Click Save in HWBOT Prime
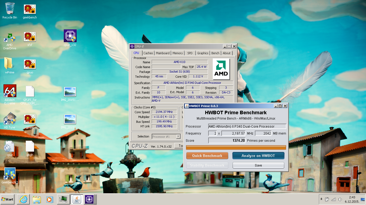Screen dimensions: 366x205 [258, 165]
